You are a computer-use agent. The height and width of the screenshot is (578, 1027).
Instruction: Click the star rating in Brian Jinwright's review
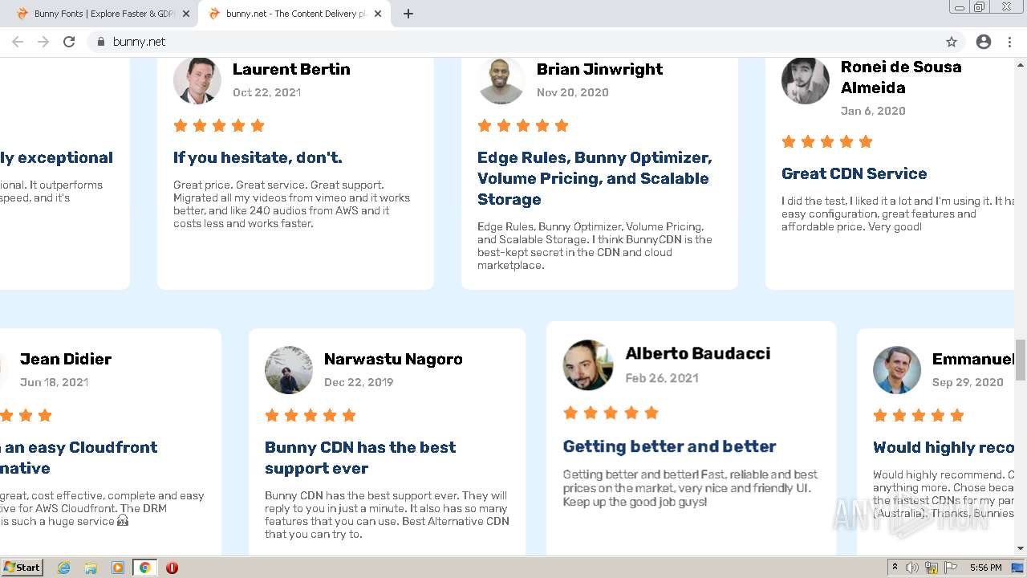pyautogui.click(x=523, y=125)
